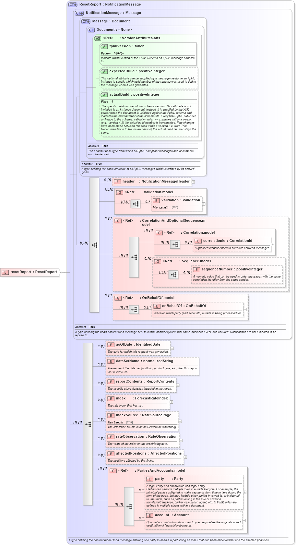Expand the indexSource : RateSourcePage element
Screen dimensions: 296x545
coord(180,421)
